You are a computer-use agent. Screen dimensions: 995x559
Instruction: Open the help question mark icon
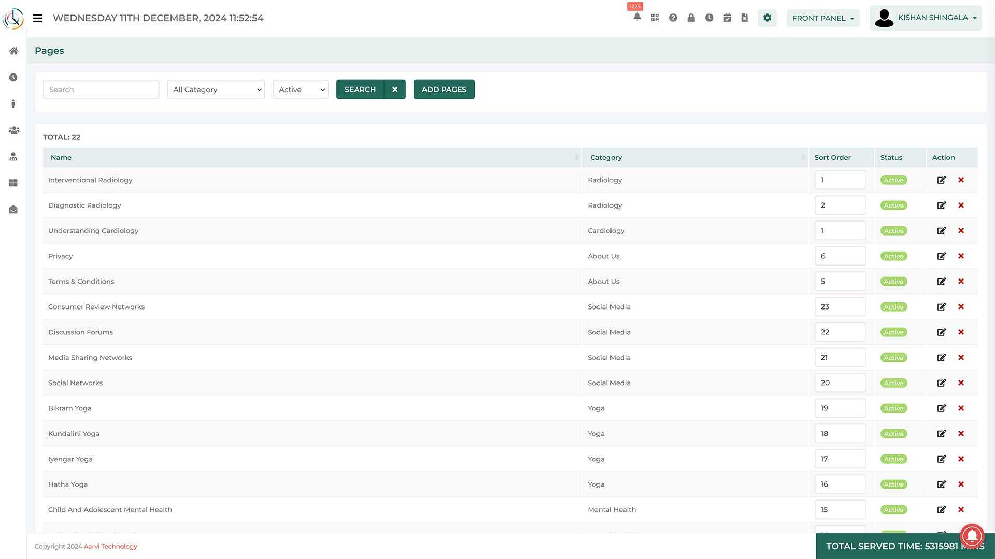tap(673, 18)
